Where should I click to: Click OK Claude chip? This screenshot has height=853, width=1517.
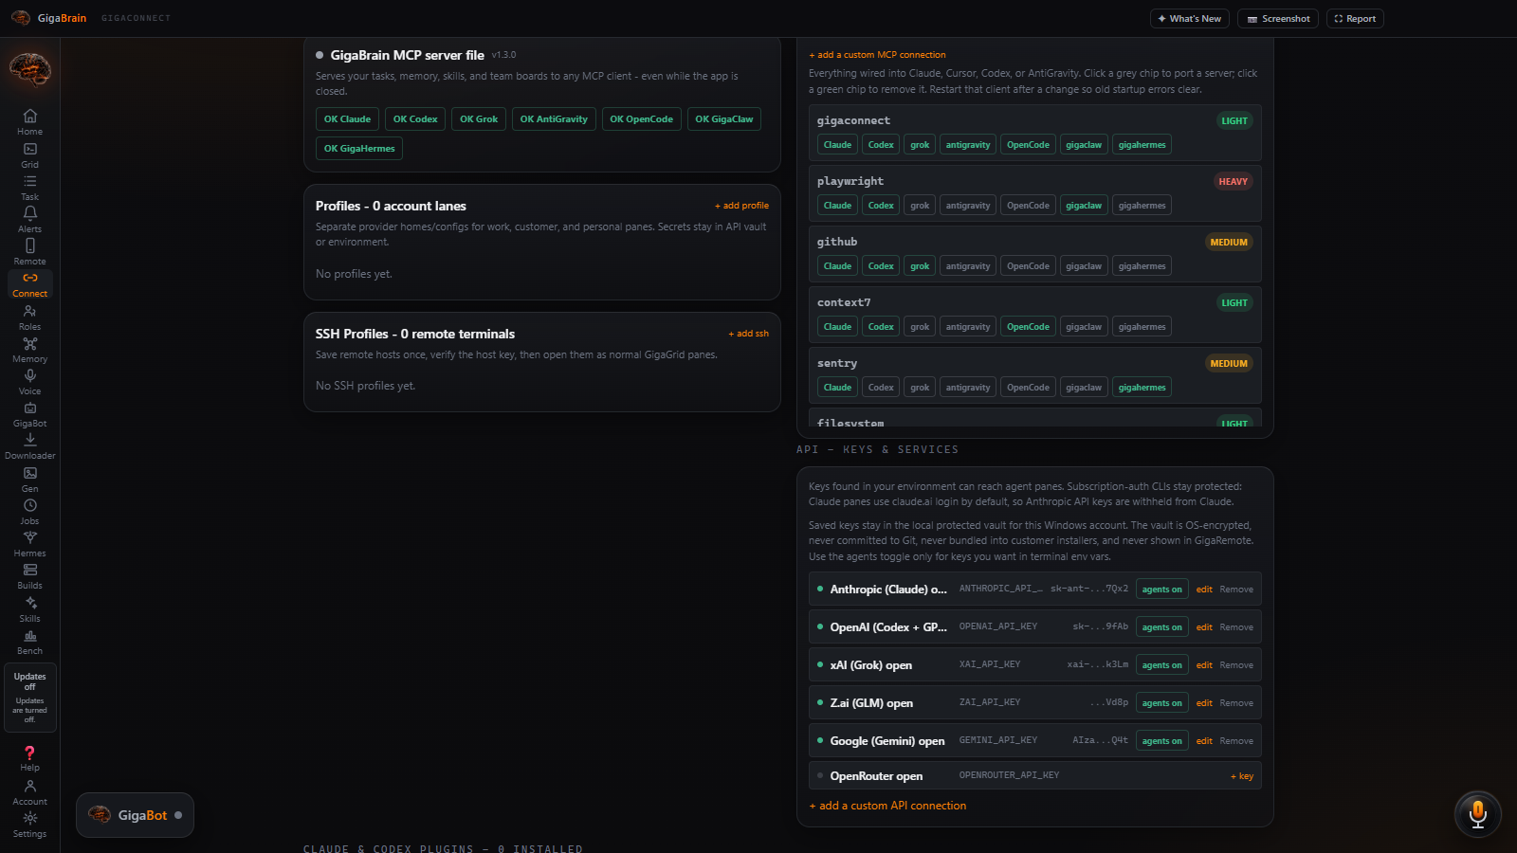point(347,119)
